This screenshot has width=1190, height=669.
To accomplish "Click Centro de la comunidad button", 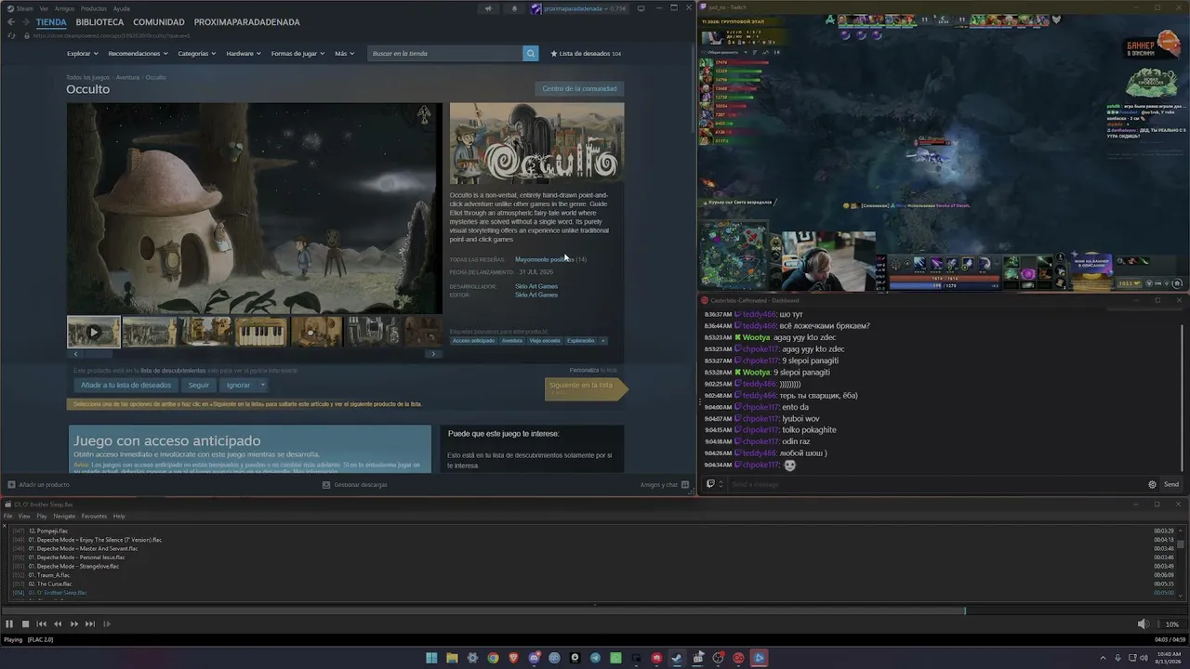I will tap(579, 88).
